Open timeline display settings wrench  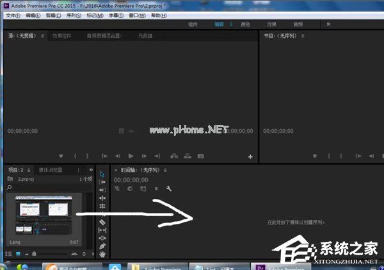(169, 189)
